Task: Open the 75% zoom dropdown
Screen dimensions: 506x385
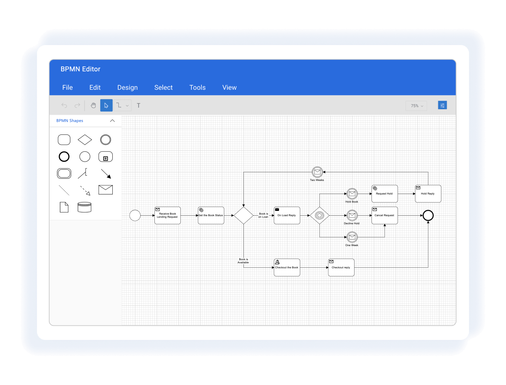Action: (x=417, y=106)
